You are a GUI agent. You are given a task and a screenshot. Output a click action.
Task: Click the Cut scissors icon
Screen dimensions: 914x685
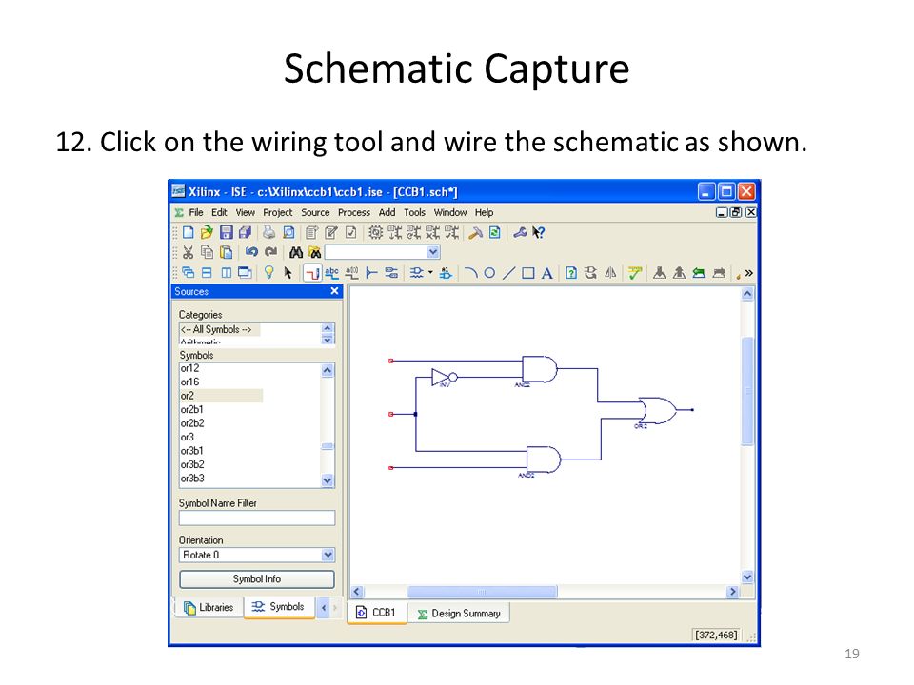coord(188,252)
